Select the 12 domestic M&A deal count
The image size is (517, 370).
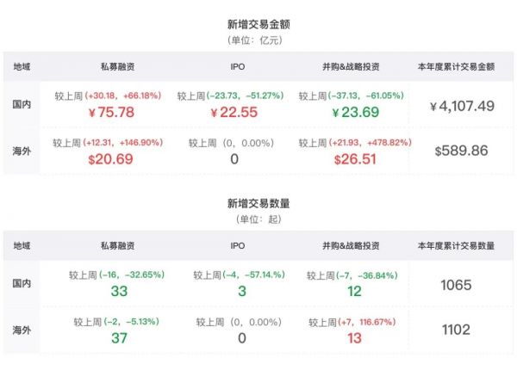(353, 292)
